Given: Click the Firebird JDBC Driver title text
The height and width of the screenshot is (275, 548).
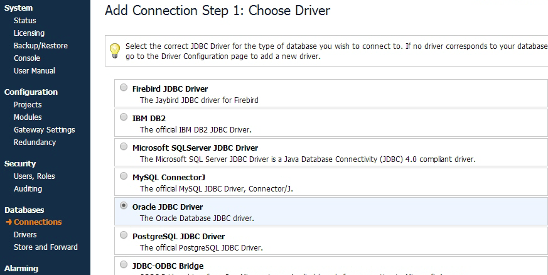Looking at the screenshot, I should (x=170, y=89).
